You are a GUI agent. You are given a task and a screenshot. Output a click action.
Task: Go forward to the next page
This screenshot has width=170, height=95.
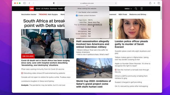33,3
